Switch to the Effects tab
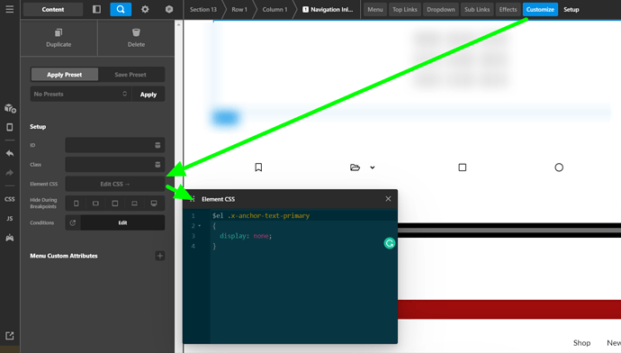This screenshot has height=353, width=621. tap(508, 9)
